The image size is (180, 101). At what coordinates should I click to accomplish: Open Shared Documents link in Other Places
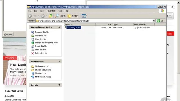coord(43,70)
